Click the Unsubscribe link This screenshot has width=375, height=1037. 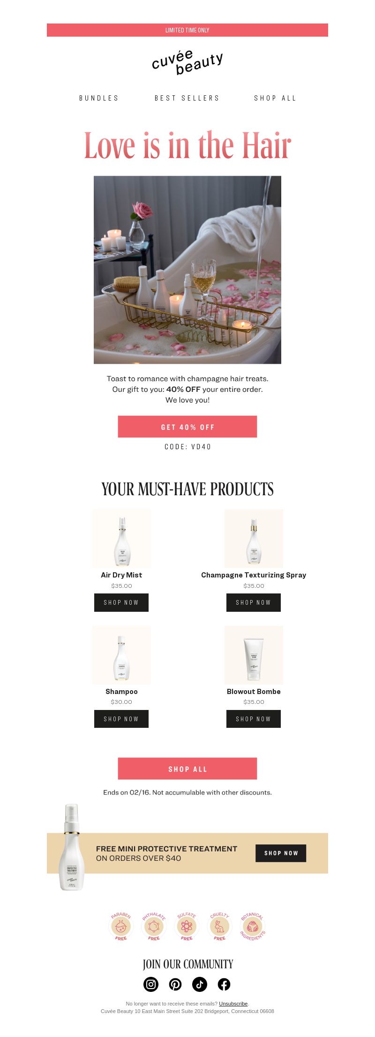pyautogui.click(x=233, y=1004)
